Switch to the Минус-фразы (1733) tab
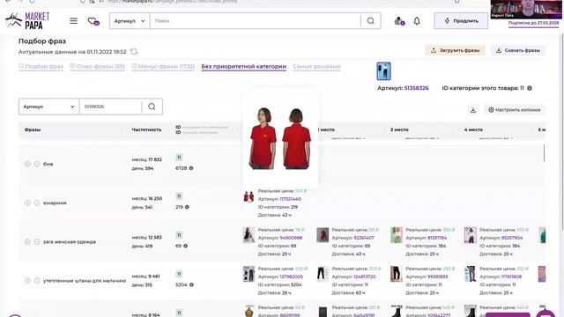564x317 pixels. 163,67
